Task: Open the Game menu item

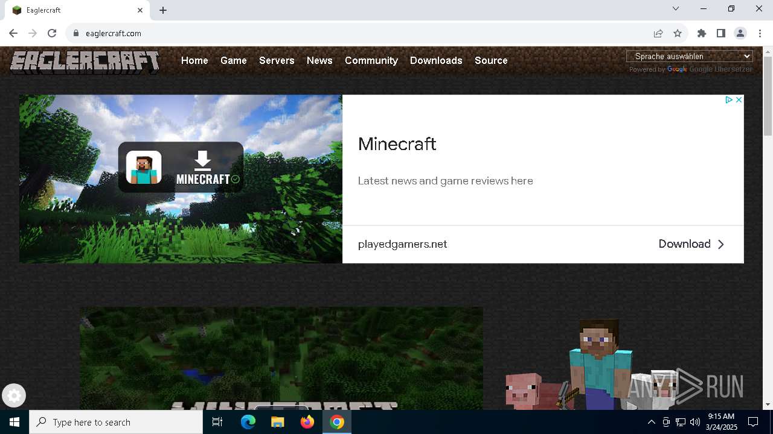Action: click(x=233, y=60)
